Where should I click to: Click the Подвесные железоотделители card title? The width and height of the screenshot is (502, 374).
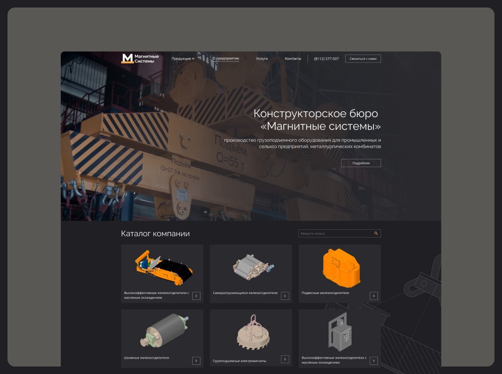point(325,293)
